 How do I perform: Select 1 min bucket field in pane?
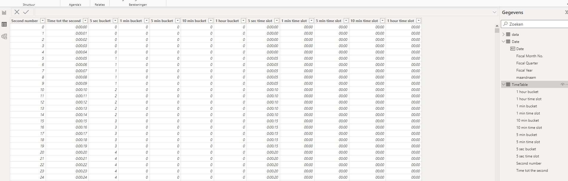pos(526,106)
